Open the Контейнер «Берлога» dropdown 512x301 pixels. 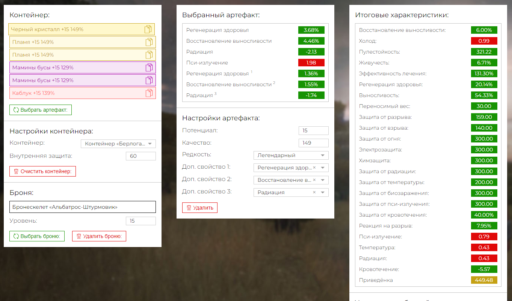118,144
